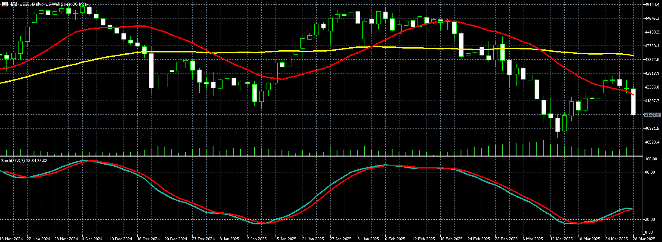Click the 45104.4 price axis label
This screenshot has height=242, width=662.
point(652,5)
